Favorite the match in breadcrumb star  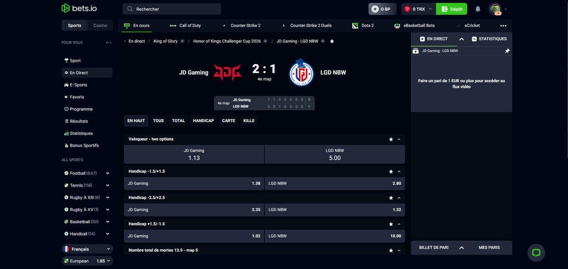(x=332, y=41)
